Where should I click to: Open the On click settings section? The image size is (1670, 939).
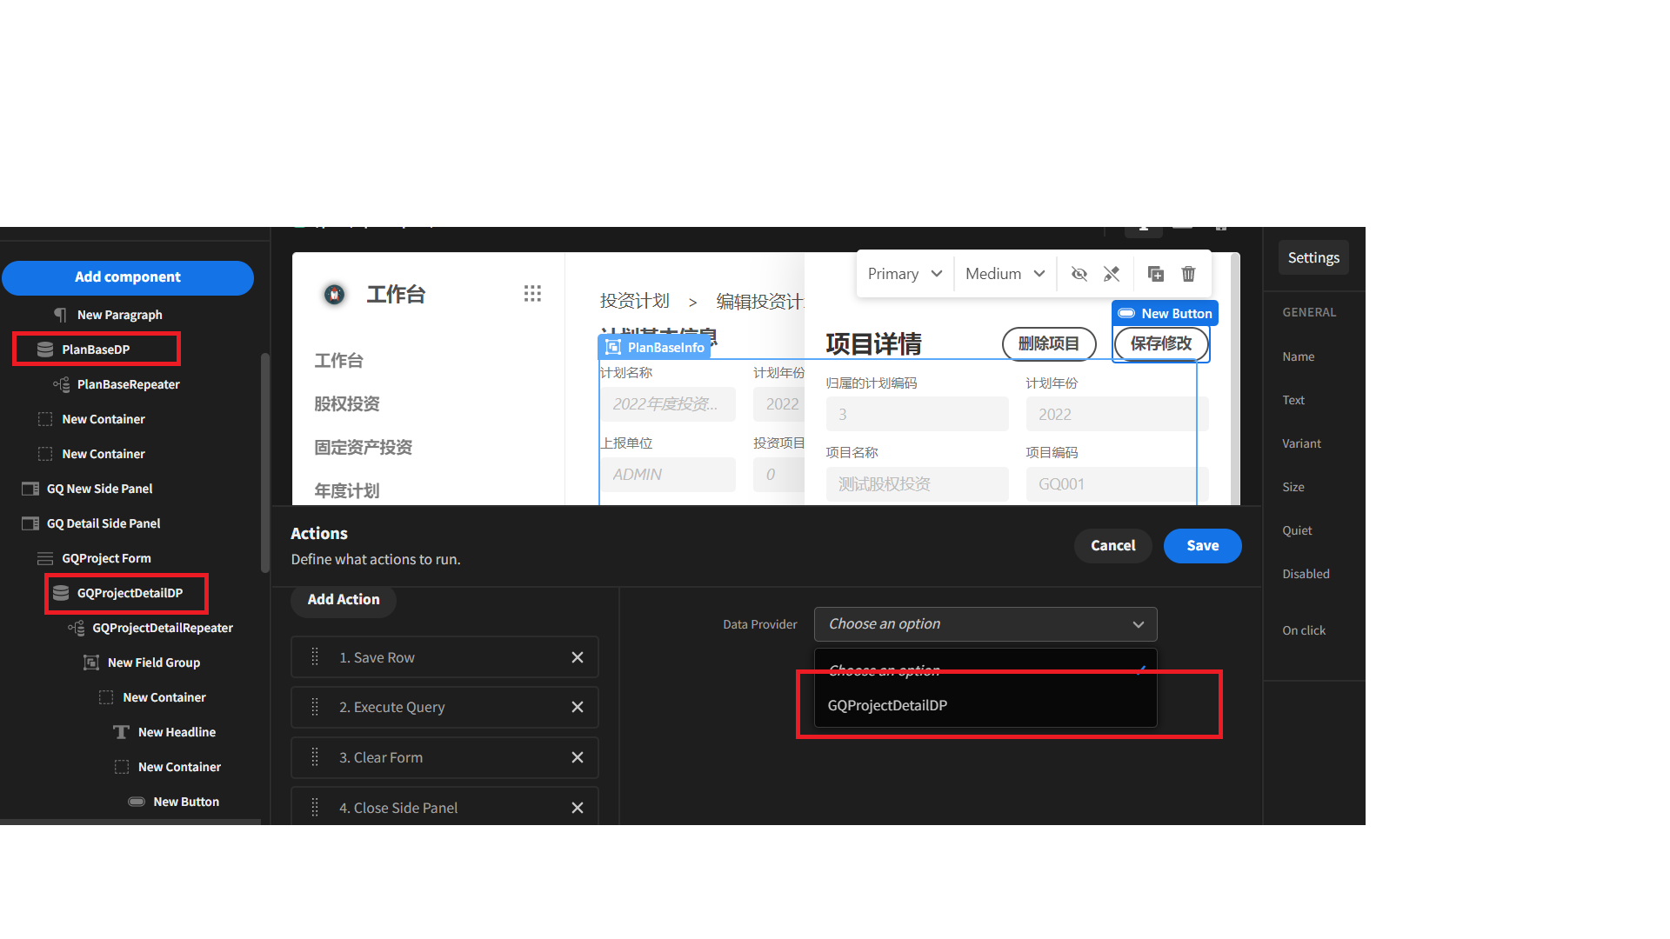1303,629
